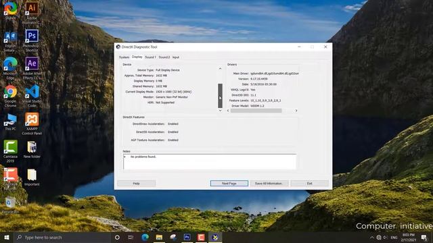This screenshot has width=433, height=243.
Task: Open the notification center icon
Action: tap(424, 237)
